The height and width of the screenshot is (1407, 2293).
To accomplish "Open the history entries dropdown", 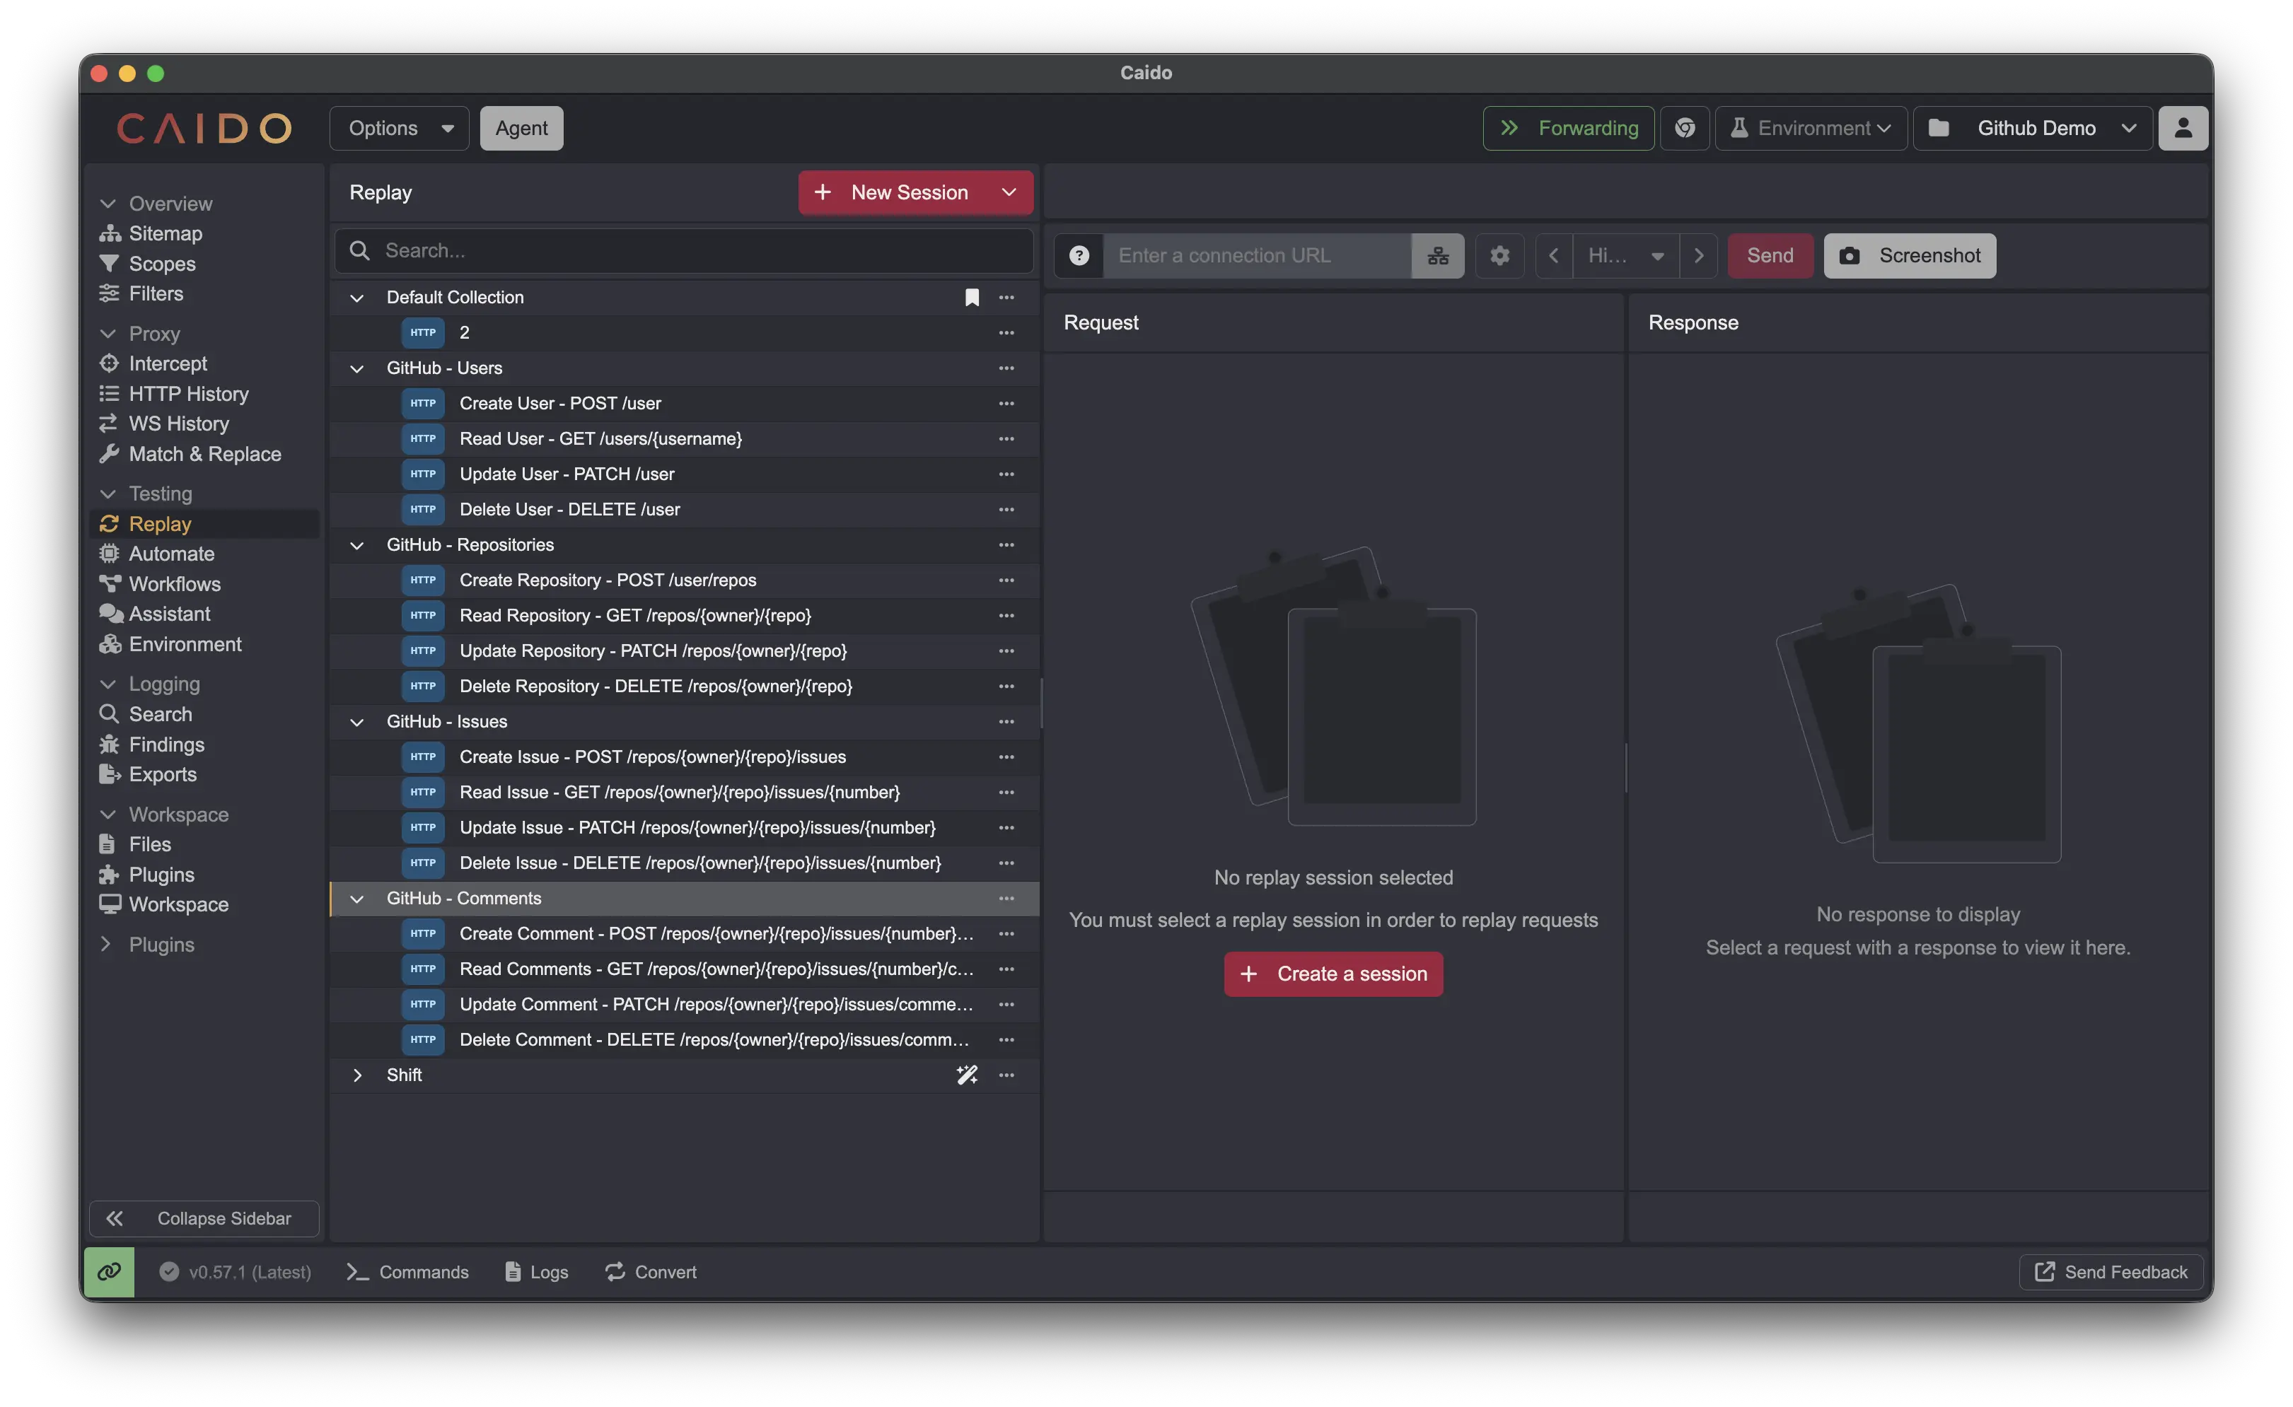I will tap(1626, 256).
